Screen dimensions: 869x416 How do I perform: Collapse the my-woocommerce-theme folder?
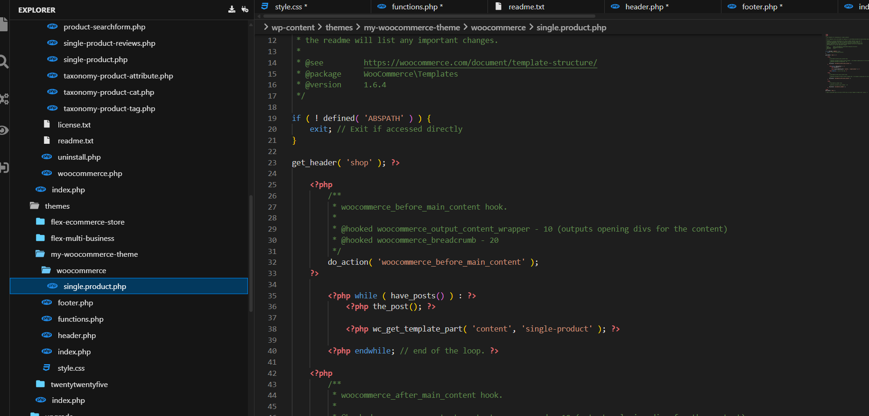[x=41, y=254]
